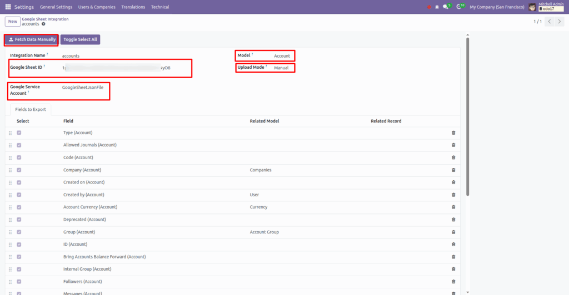Uncheck Account Currency (Account) checkbox

click(19, 207)
